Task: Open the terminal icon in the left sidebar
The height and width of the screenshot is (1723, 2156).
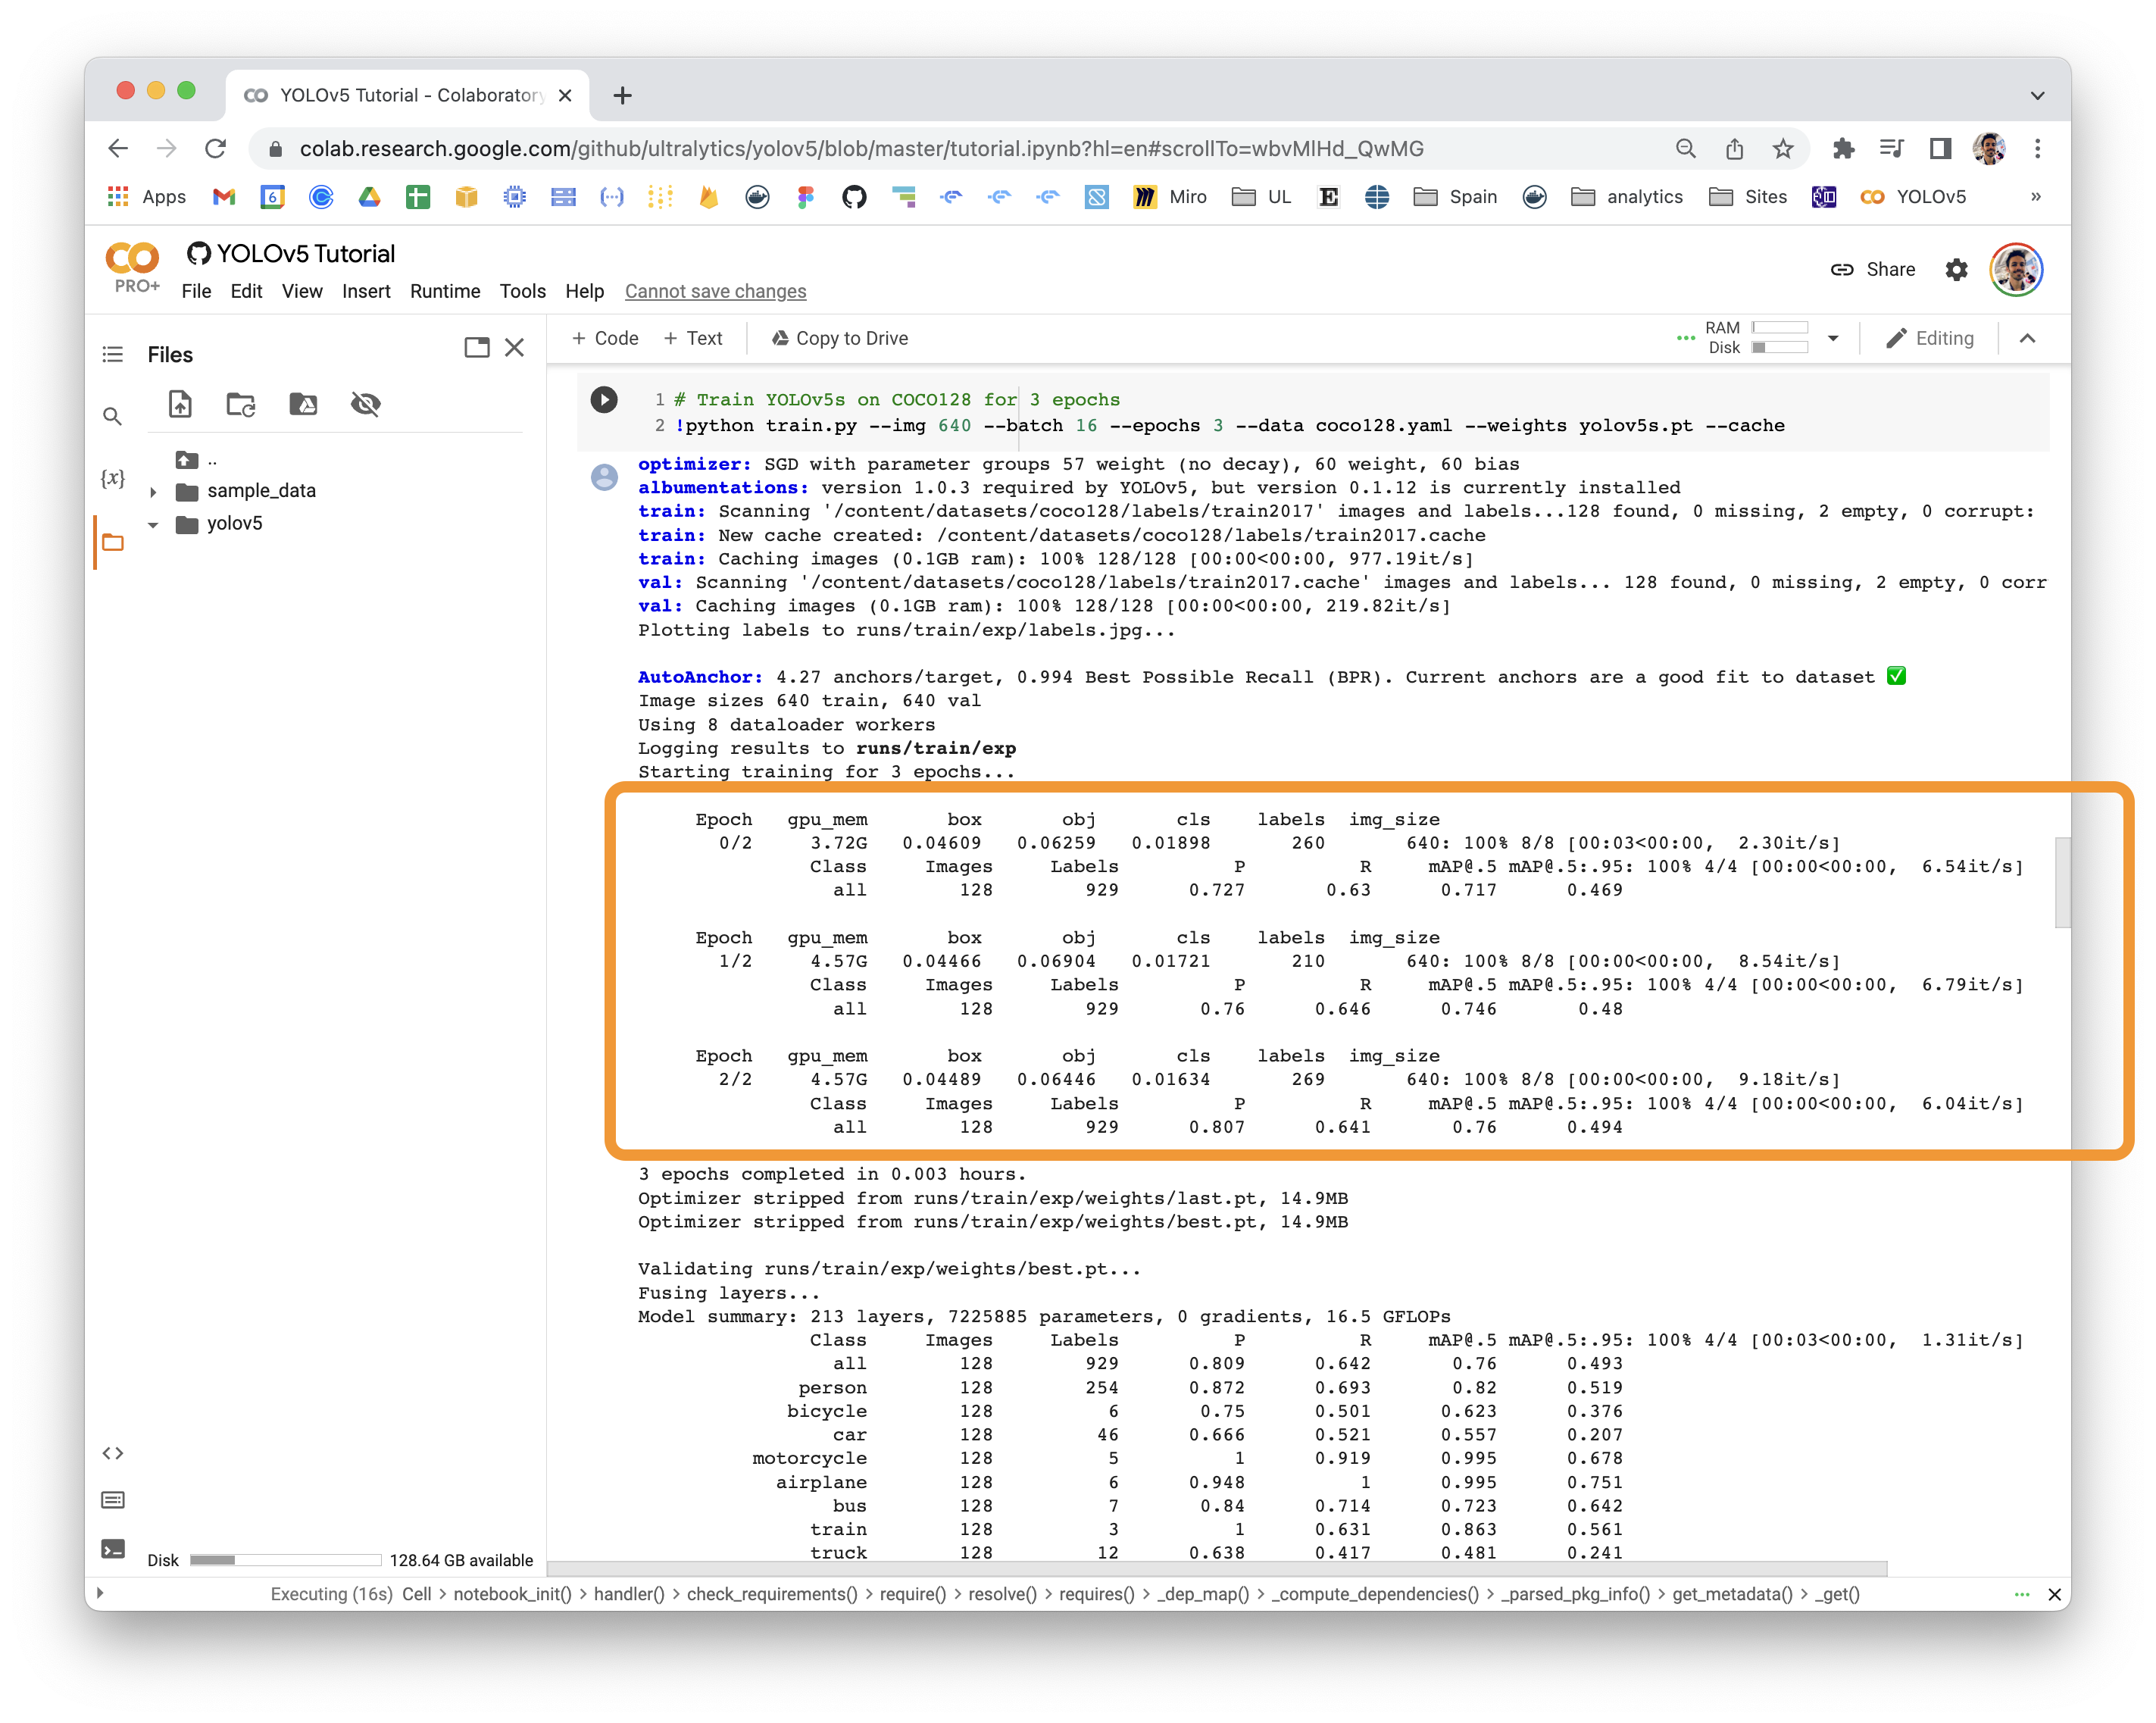Action: 113,1549
